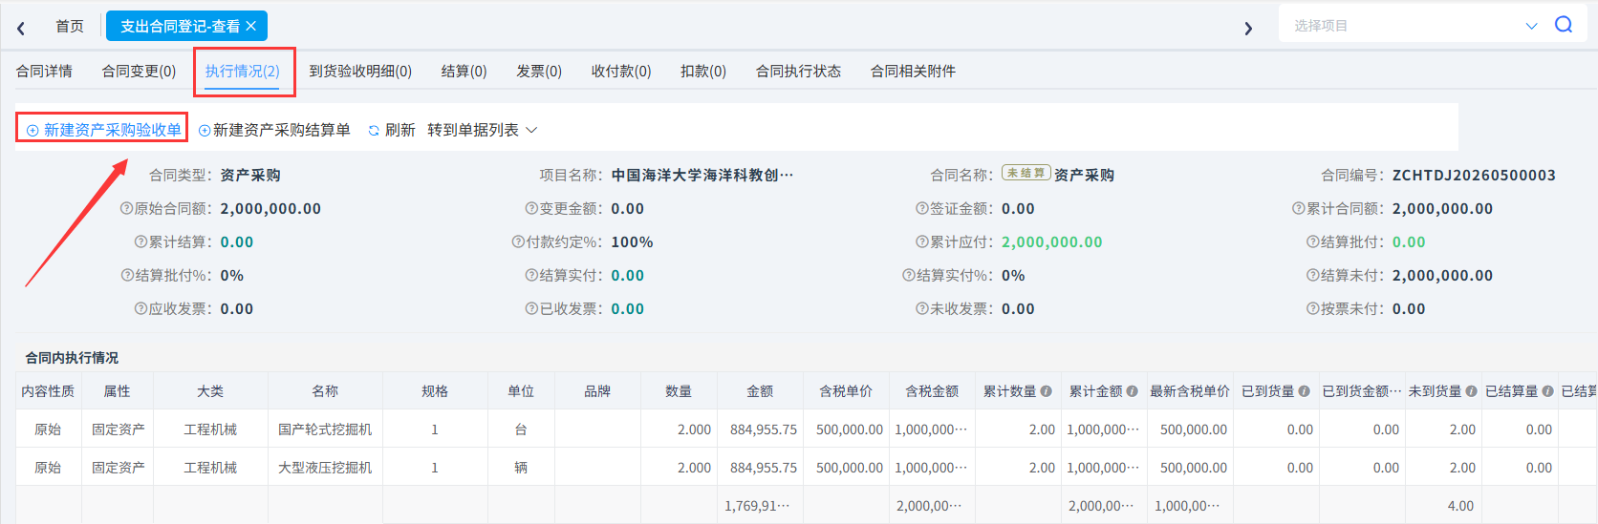Switch to the 合同详情 tab
Image resolution: width=1598 pixels, height=524 pixels.
pyautogui.click(x=45, y=71)
